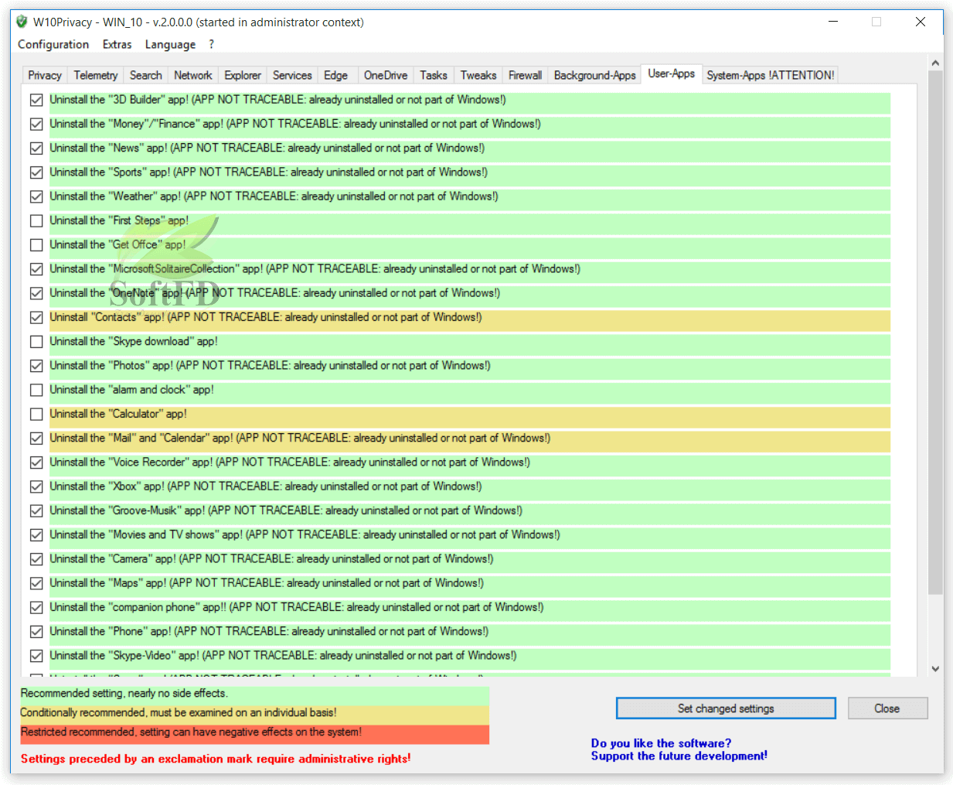Screen dimensions: 953x785
Task: Toggle Uninstall the "OneNote" app checkbox
Action: click(36, 293)
